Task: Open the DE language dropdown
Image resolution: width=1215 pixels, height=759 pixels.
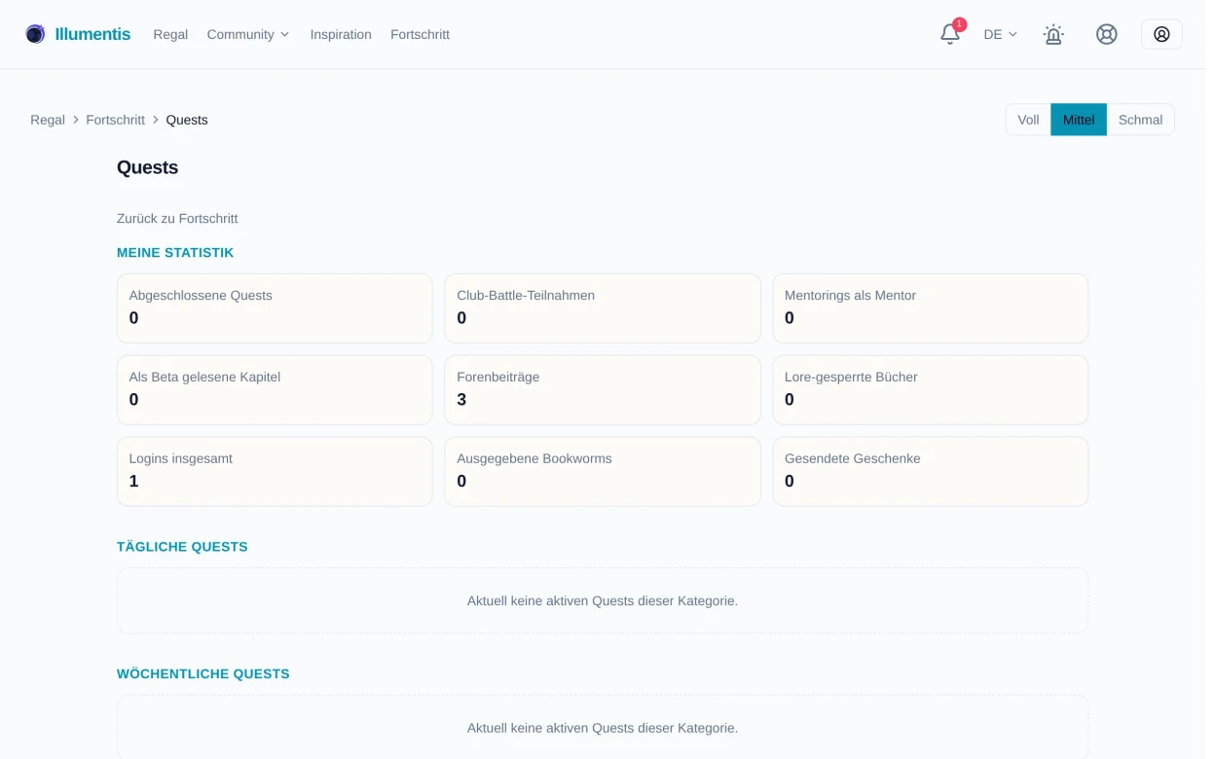Action: 1000,34
